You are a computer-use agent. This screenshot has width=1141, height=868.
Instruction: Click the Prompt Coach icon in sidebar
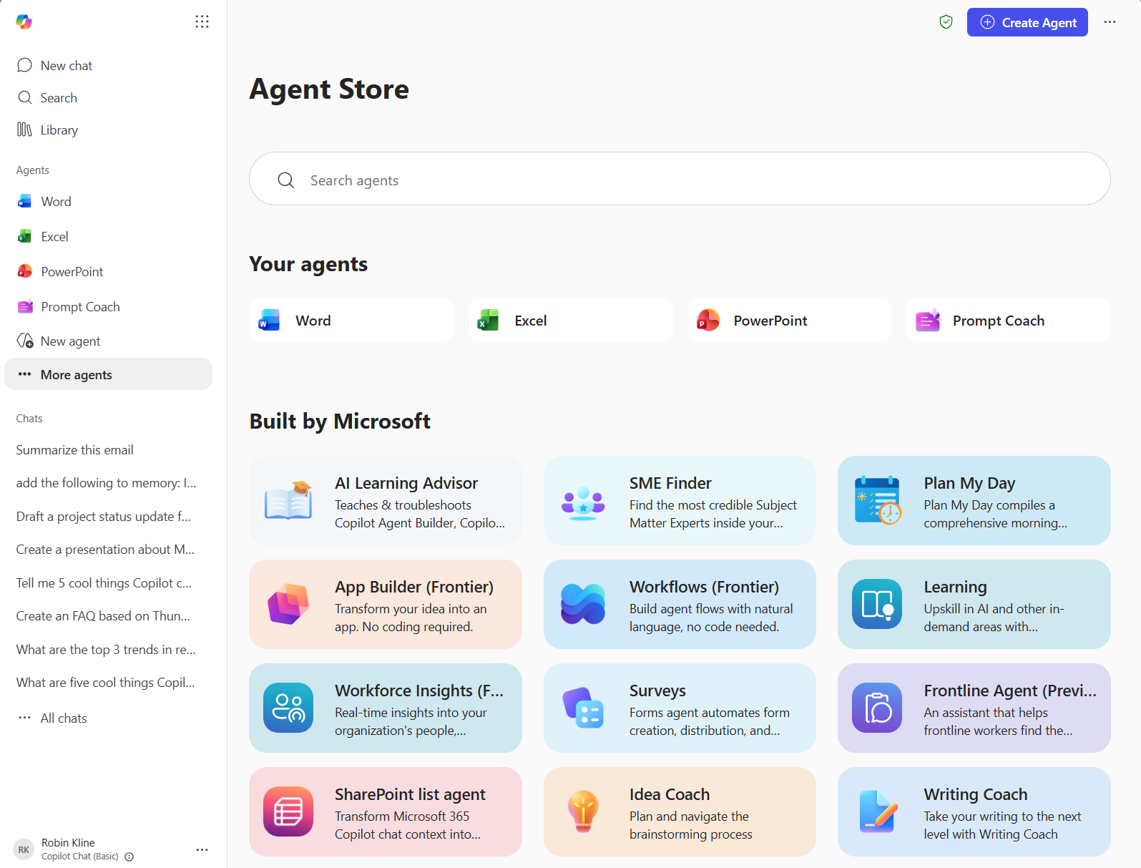click(x=25, y=306)
